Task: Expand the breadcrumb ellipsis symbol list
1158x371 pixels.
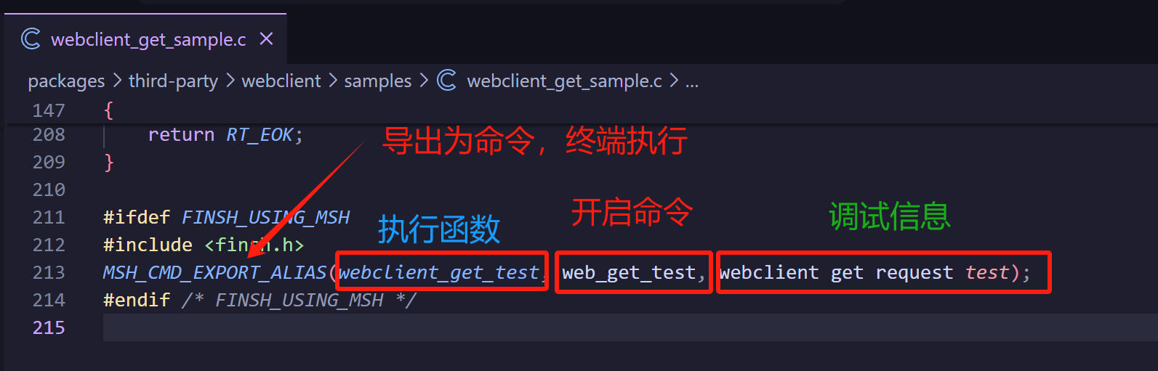Action: click(692, 81)
